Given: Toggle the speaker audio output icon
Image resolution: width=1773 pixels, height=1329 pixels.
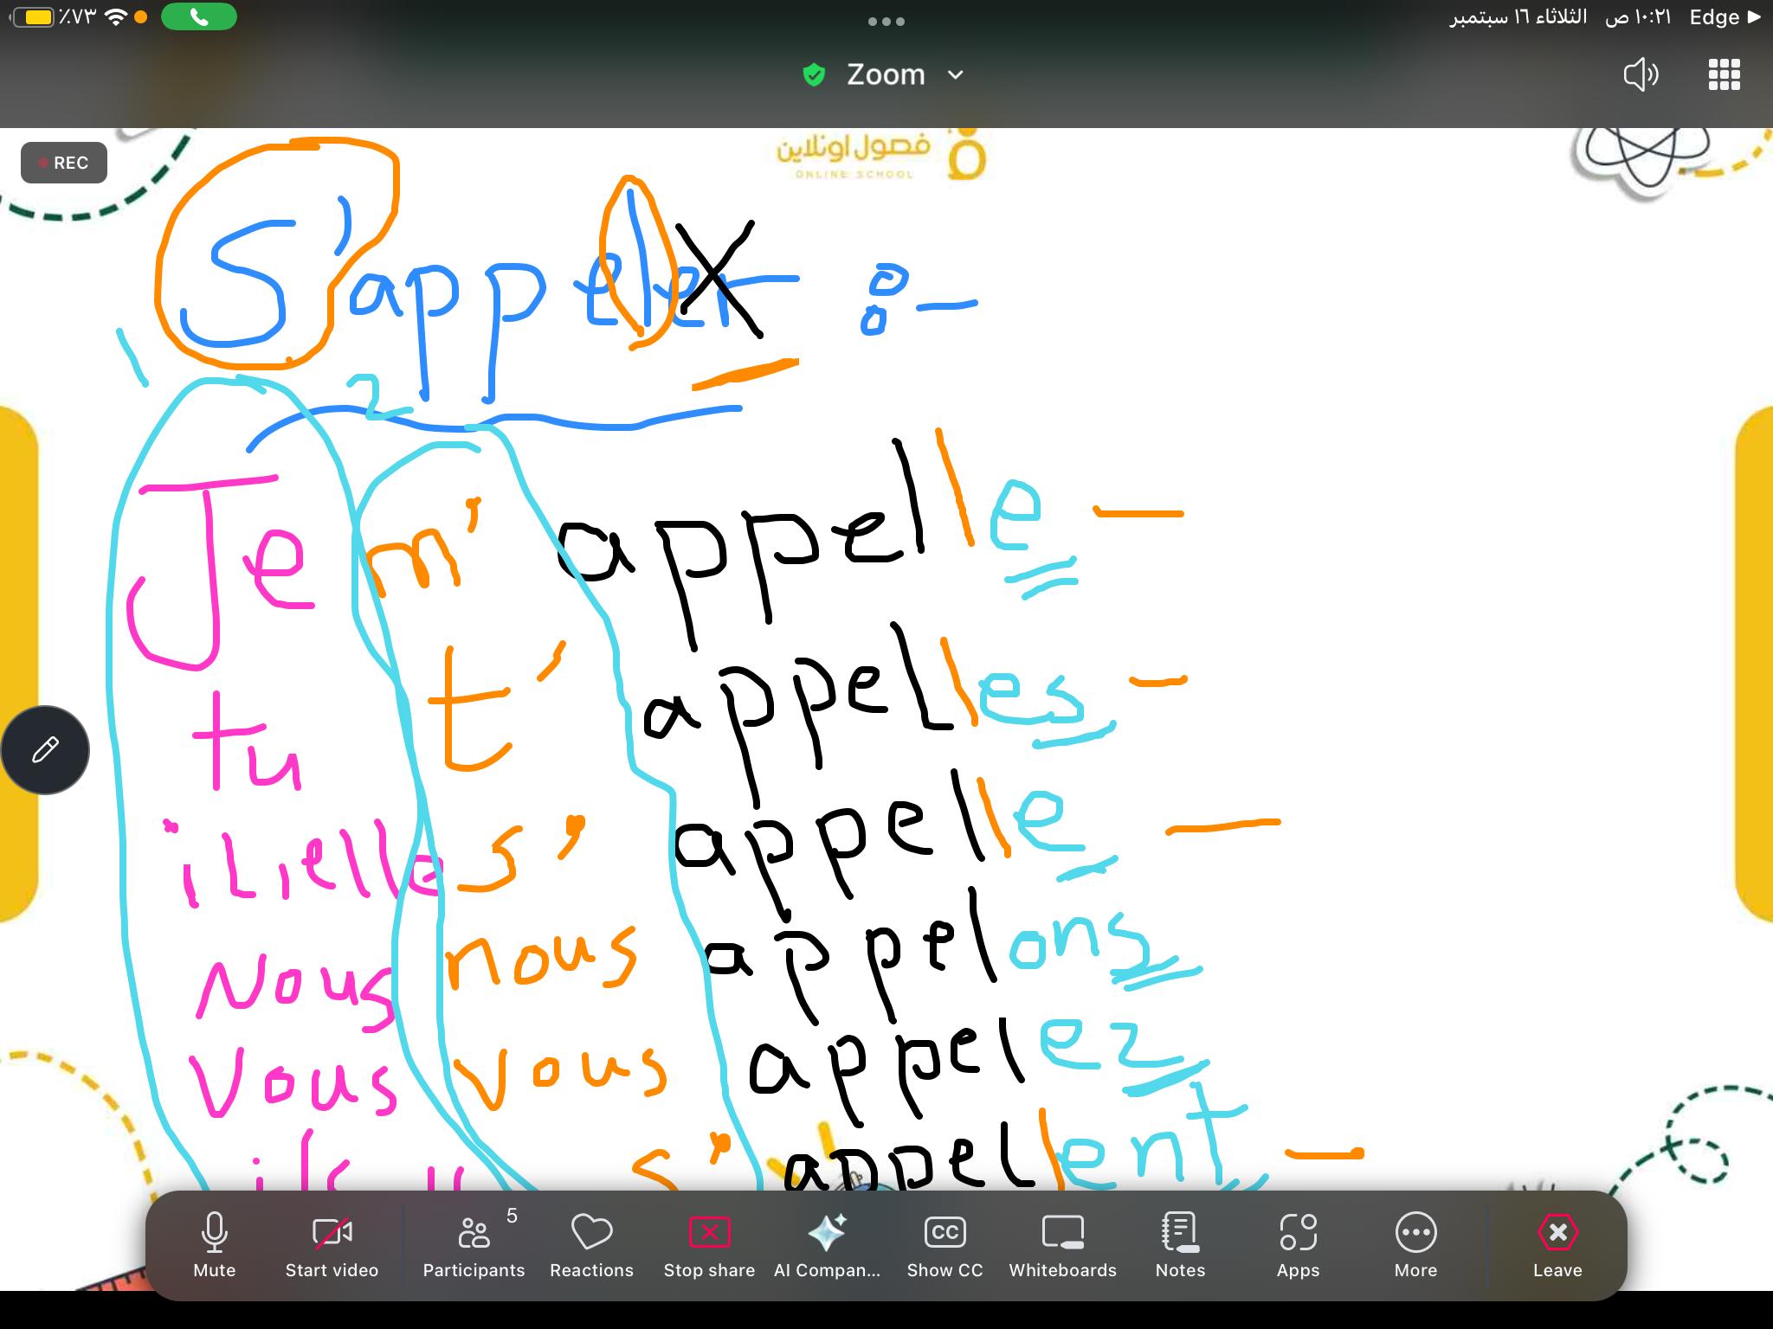Looking at the screenshot, I should point(1640,75).
